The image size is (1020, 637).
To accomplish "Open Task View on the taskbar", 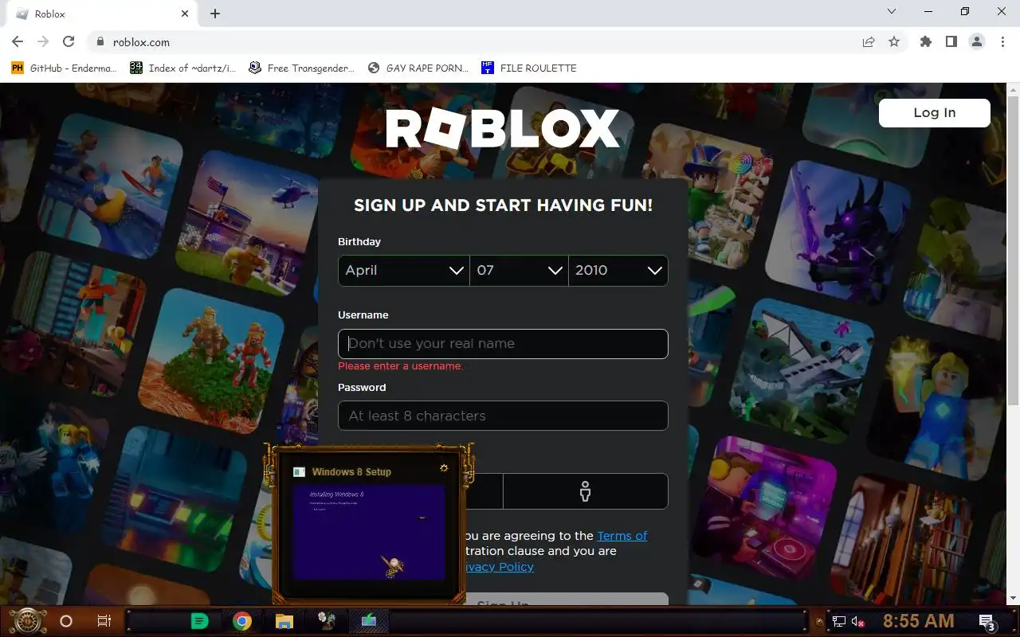I will (104, 621).
